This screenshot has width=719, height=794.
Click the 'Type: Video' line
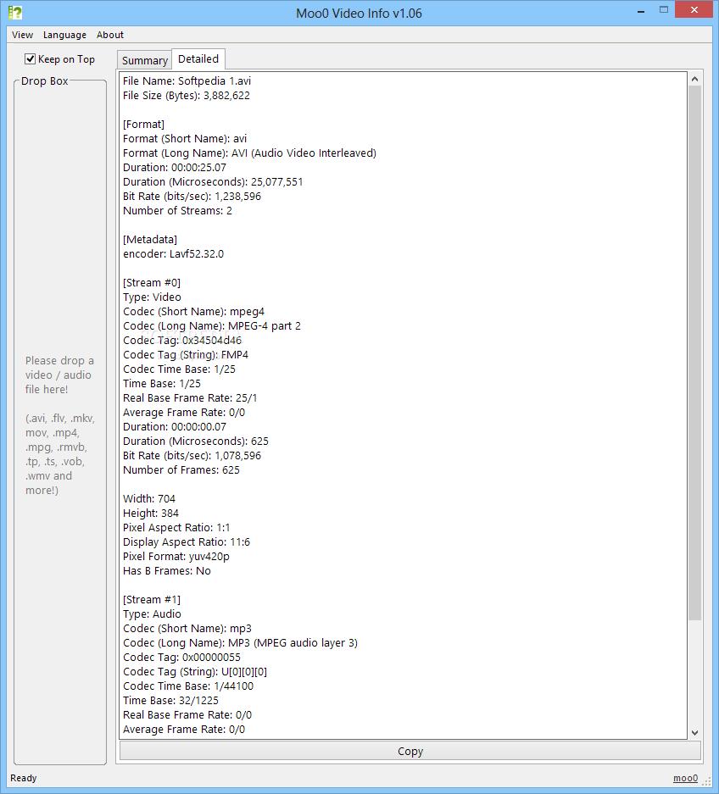152,297
